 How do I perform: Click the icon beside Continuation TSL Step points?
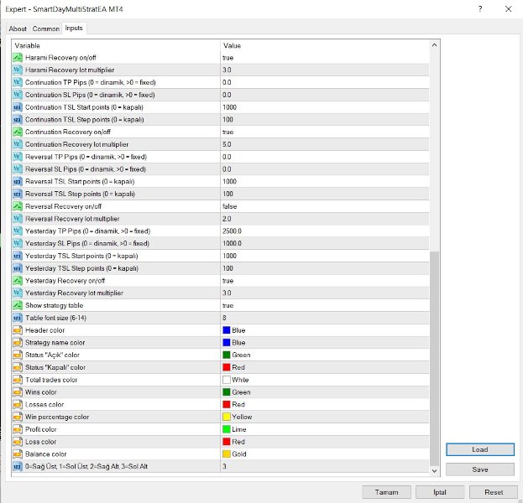18,120
